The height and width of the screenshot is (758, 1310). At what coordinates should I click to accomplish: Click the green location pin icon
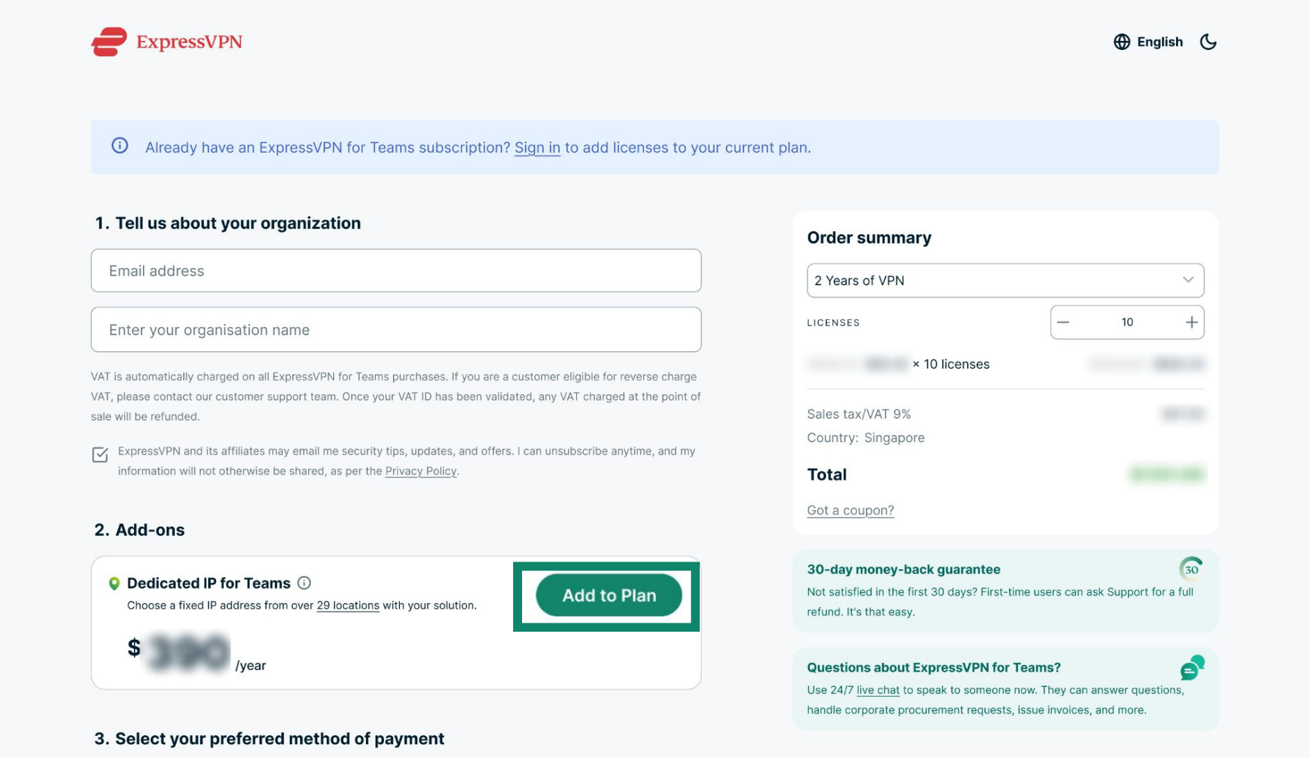[x=115, y=584]
